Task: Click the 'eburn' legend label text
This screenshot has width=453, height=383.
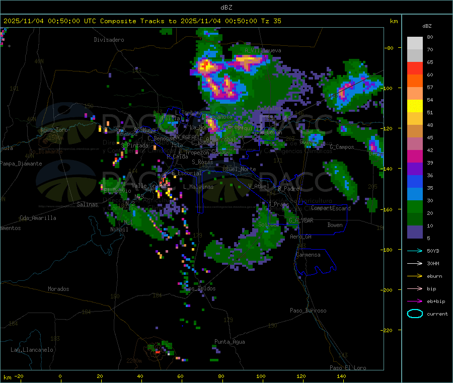Action: (434, 276)
